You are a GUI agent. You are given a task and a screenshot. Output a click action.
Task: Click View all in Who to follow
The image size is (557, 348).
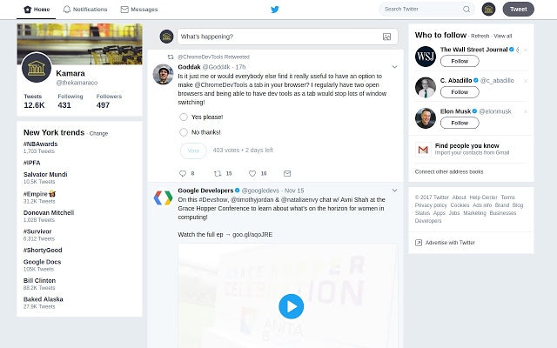click(x=503, y=36)
